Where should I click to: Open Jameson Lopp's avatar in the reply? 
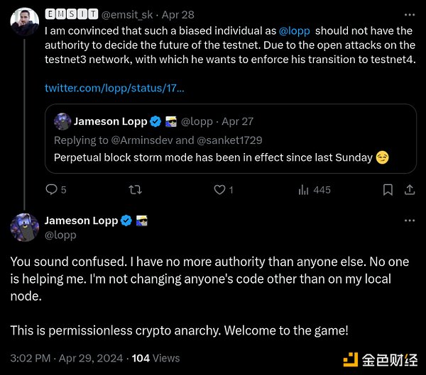pos(24,227)
